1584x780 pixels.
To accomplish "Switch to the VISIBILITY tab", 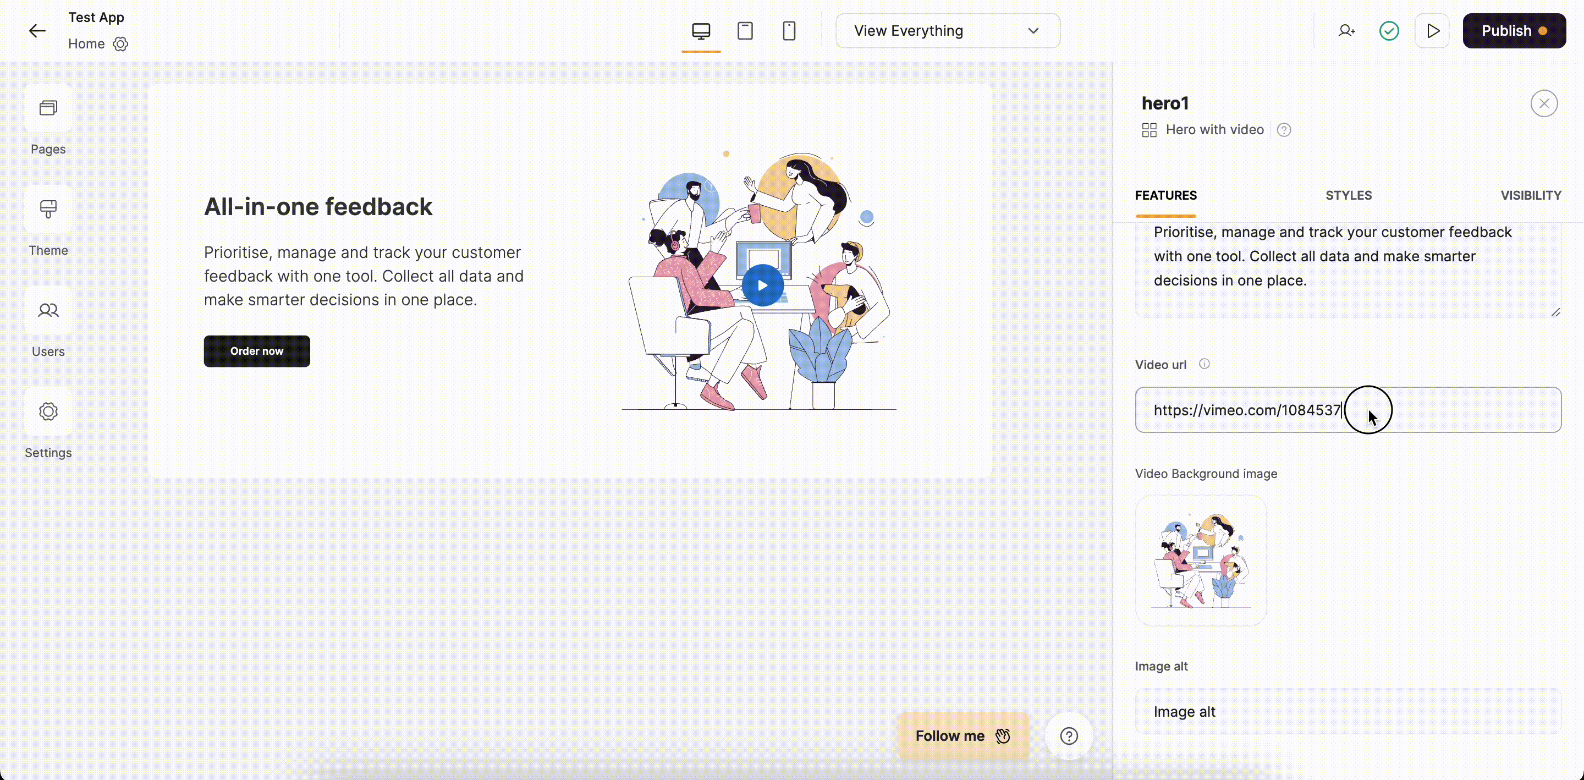I will [1531, 195].
